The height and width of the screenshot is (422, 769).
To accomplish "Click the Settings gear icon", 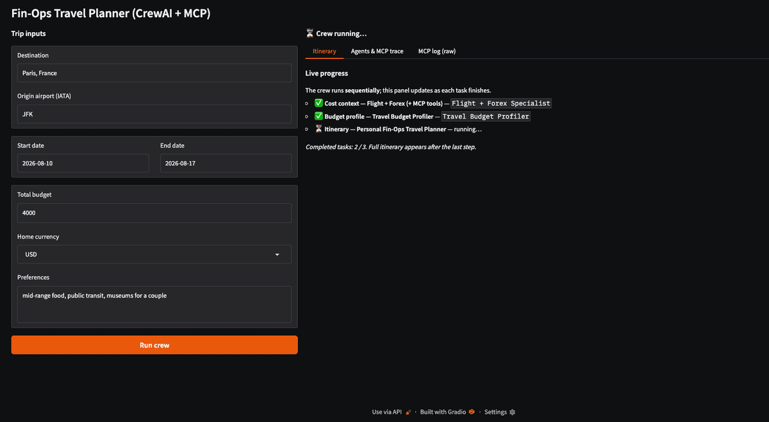I will click(512, 412).
